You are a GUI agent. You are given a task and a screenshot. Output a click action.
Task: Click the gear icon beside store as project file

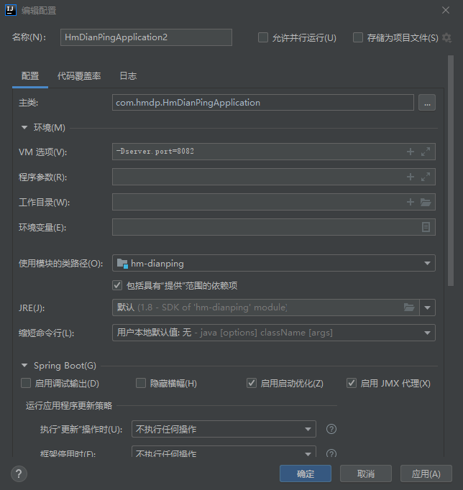click(x=446, y=37)
